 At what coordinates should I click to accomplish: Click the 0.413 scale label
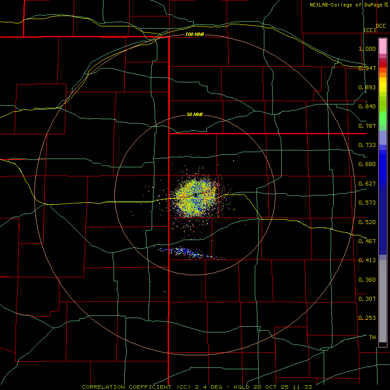click(x=367, y=260)
